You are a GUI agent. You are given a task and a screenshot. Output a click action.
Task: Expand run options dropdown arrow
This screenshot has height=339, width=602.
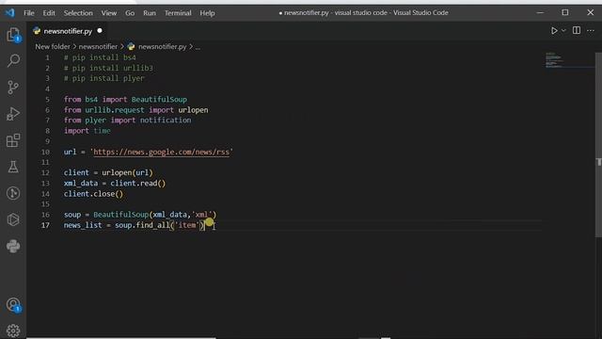[563, 31]
